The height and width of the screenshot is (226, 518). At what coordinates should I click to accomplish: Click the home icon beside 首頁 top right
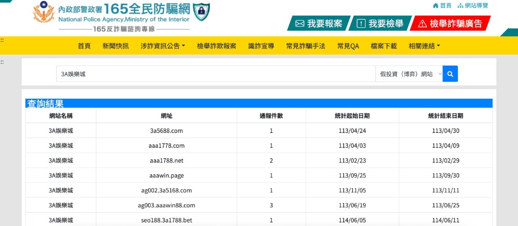(x=436, y=6)
